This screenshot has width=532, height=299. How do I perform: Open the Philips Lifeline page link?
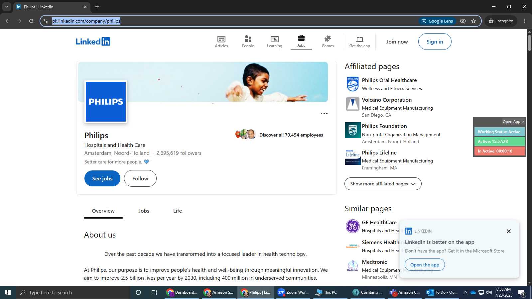[379, 153]
